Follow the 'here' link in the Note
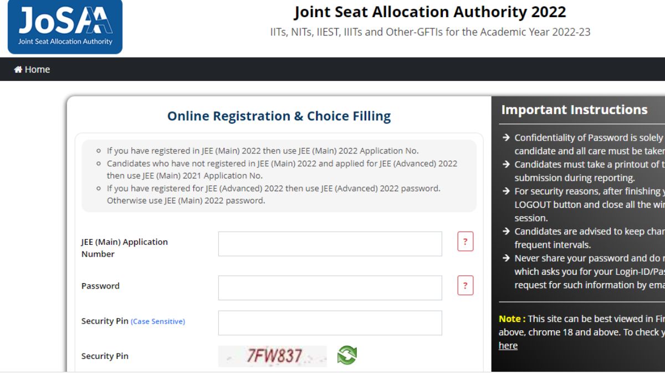665x374 pixels. click(x=508, y=345)
